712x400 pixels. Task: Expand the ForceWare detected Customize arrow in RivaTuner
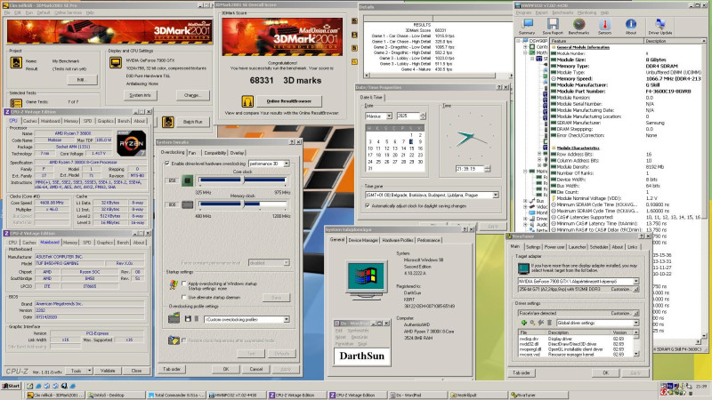pos(635,313)
